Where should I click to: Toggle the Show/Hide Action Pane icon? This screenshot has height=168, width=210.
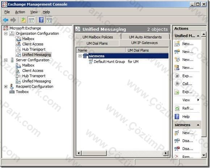[x=49, y=20]
